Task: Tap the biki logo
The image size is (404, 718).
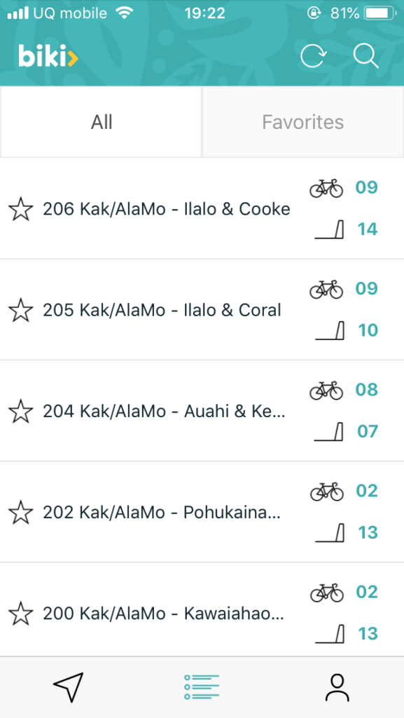Action: [x=48, y=56]
